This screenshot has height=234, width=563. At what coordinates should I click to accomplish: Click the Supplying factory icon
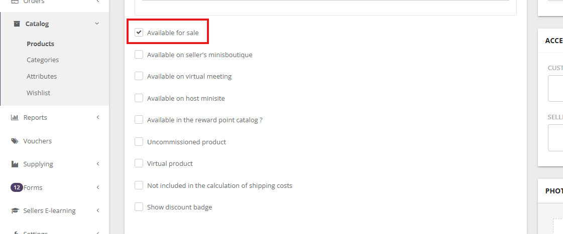tap(15, 164)
